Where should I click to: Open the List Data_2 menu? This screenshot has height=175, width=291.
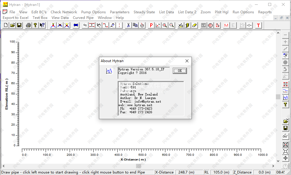[187, 12]
